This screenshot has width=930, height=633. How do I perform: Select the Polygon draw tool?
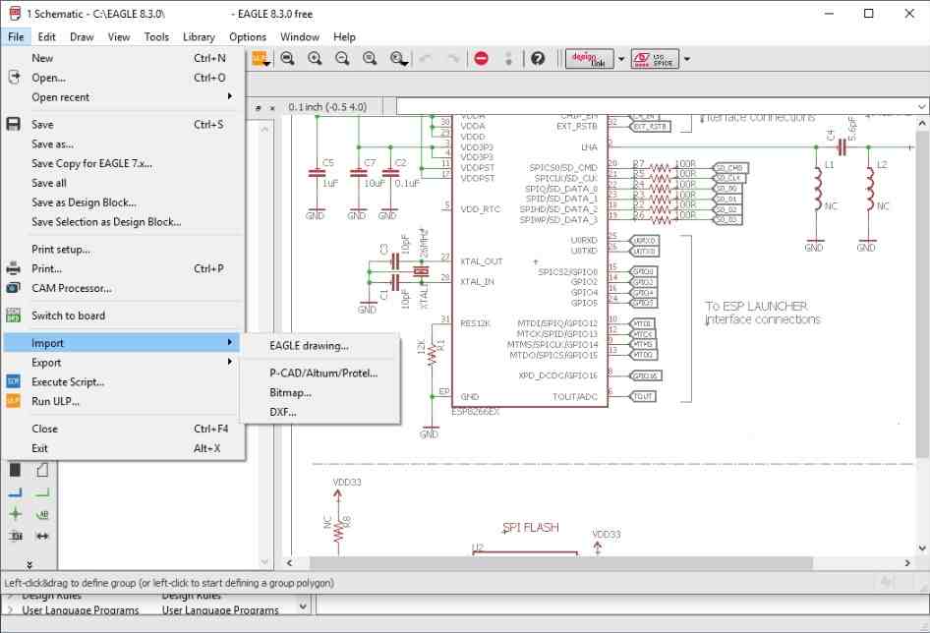coord(42,471)
